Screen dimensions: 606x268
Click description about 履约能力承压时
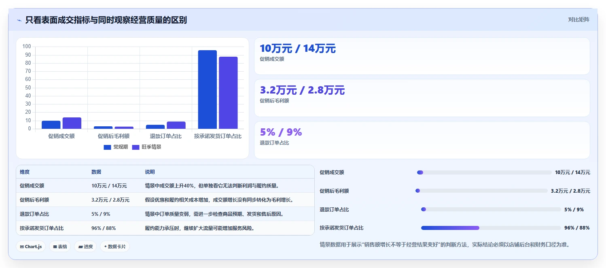pos(200,228)
